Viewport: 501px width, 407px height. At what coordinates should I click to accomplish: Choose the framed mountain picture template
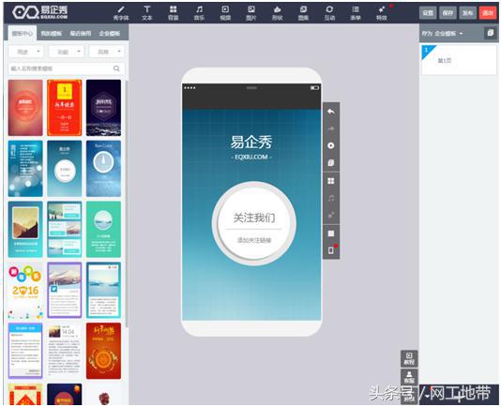(25, 229)
